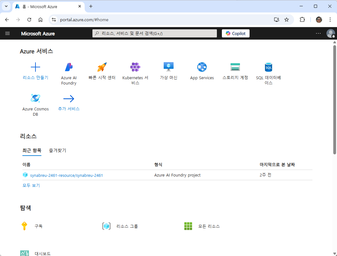Viewport: 337px width, 256px height.
Task: Launch Copilot from the header
Action: coord(236,33)
